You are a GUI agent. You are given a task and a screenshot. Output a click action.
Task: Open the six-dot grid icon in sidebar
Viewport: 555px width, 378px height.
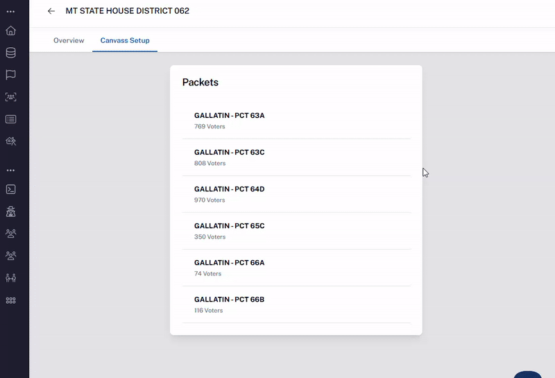(10, 300)
